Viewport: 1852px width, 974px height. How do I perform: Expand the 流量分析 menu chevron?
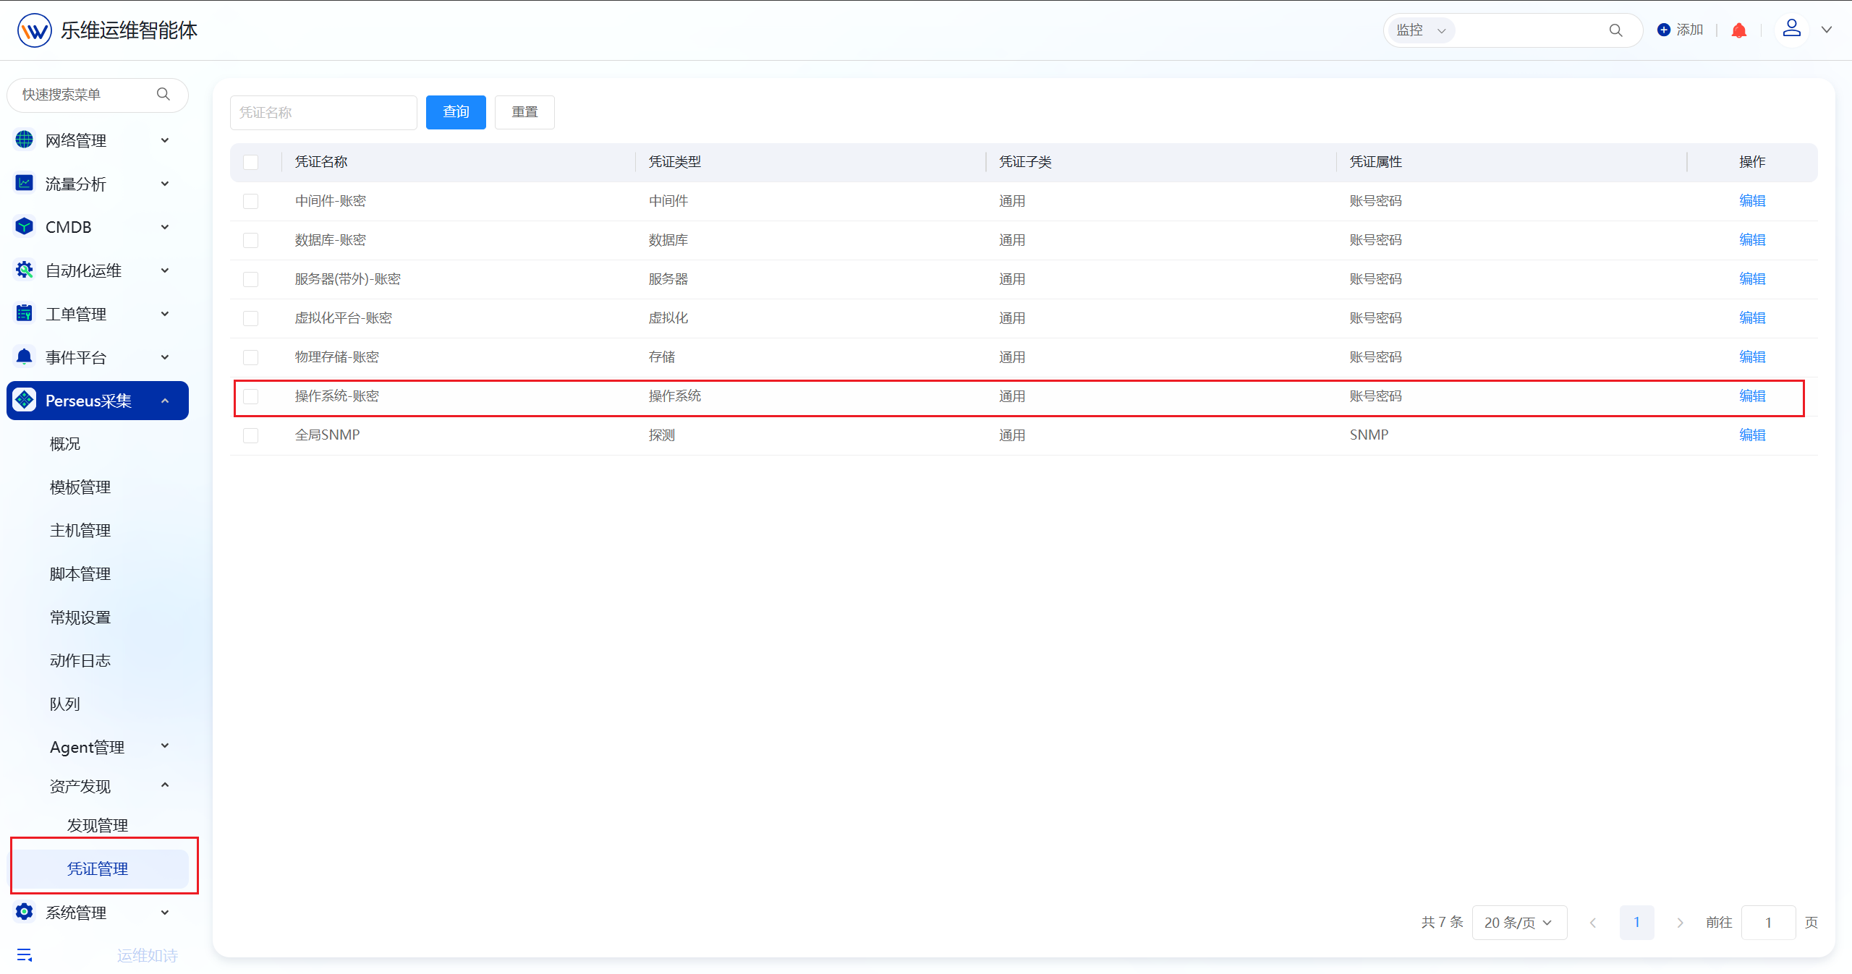[165, 184]
